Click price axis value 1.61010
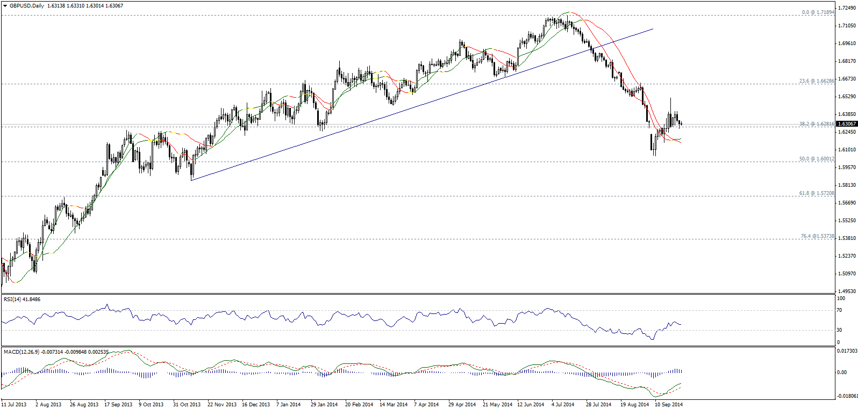The height and width of the screenshot is (409, 858). pyautogui.click(x=847, y=150)
